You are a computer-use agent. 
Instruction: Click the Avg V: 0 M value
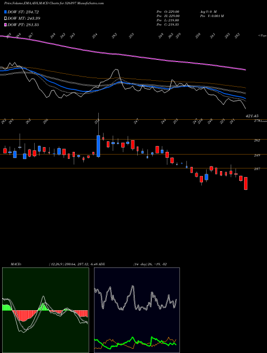[x=208, y=12]
